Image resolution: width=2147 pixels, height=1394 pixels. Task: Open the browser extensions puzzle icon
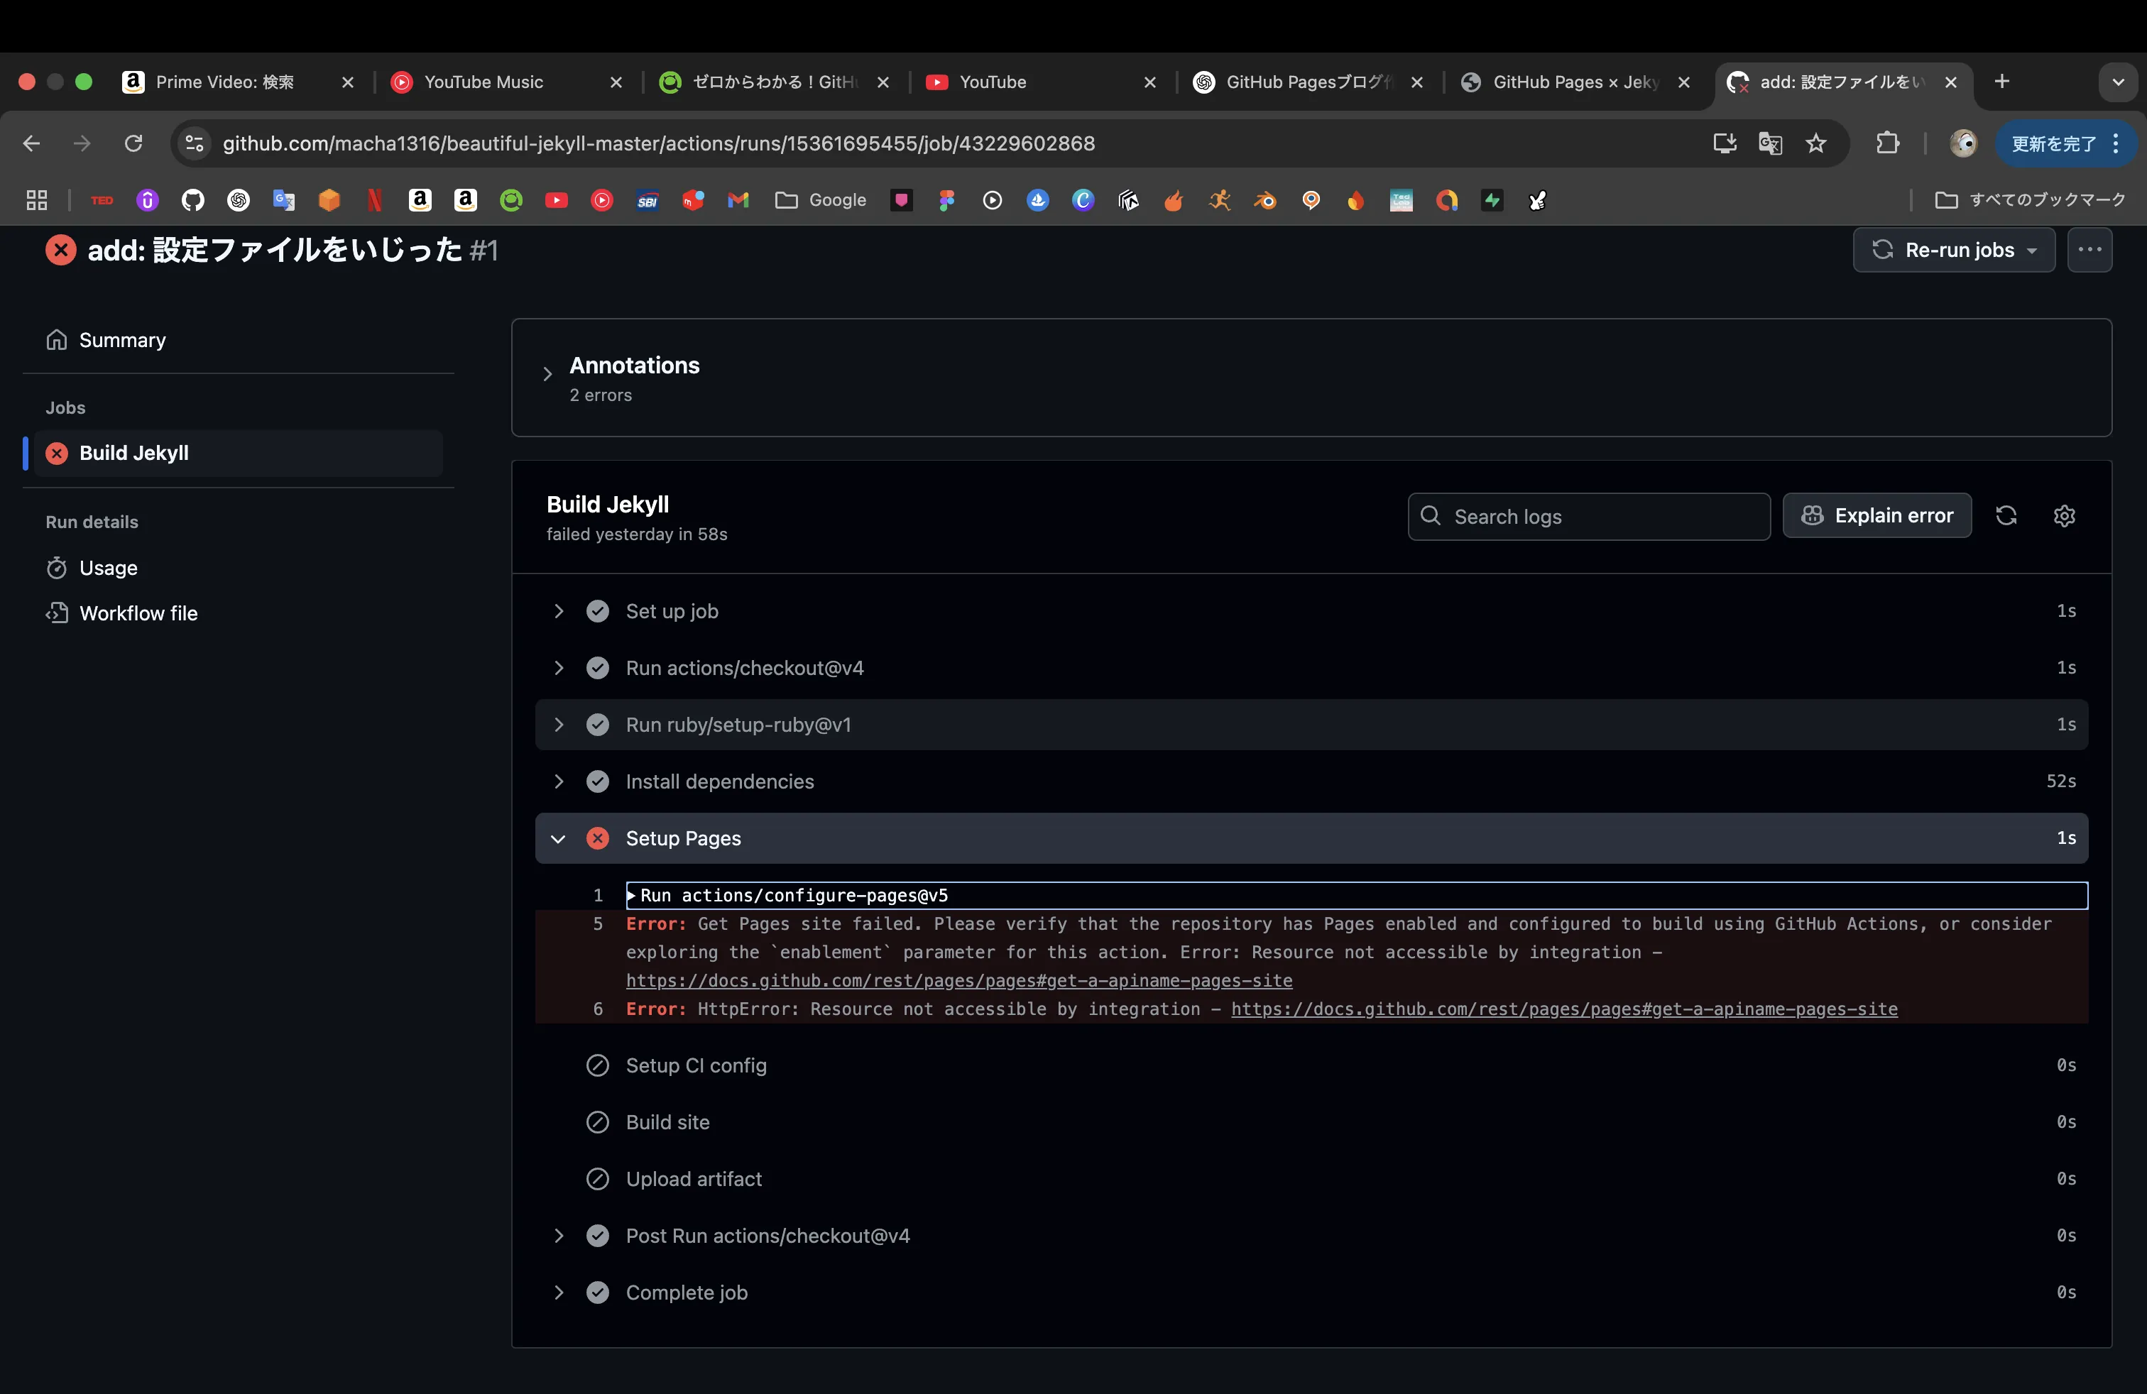(1887, 143)
